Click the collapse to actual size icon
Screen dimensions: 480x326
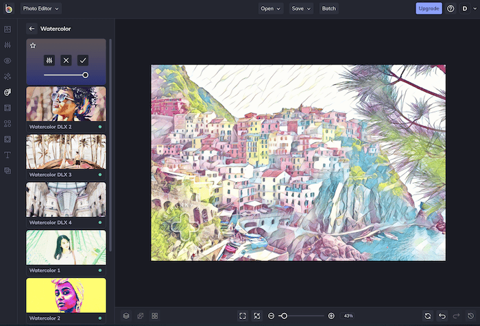[257, 316]
